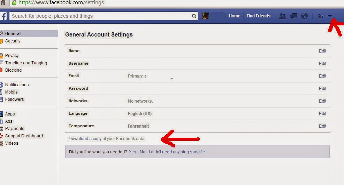The image size is (344, 185).
Task: Answer Yes to the feedback question
Action: 132,152
